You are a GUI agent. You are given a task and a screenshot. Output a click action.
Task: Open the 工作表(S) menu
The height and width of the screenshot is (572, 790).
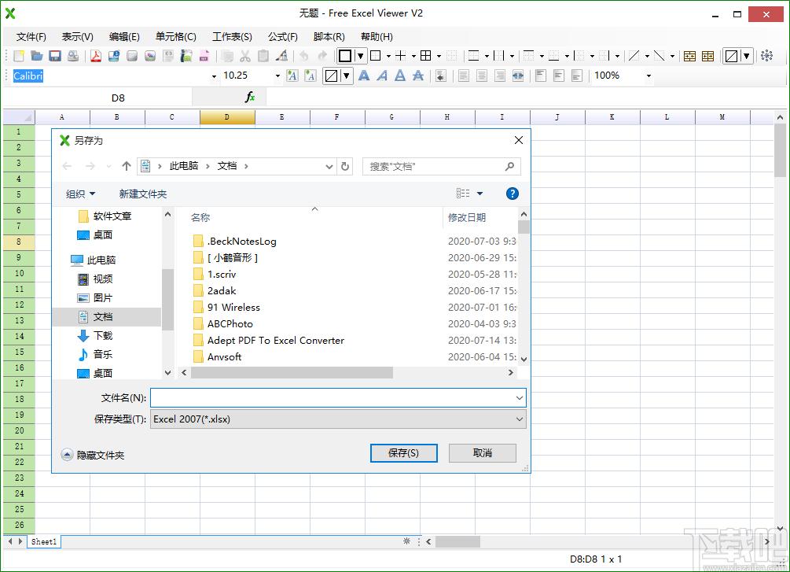232,37
